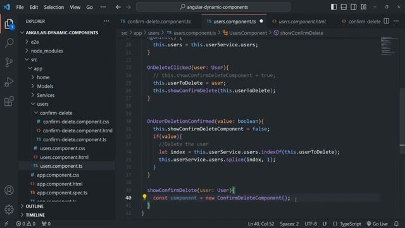Collapse the app folder
The width and height of the screenshot is (405, 228).
38,69
